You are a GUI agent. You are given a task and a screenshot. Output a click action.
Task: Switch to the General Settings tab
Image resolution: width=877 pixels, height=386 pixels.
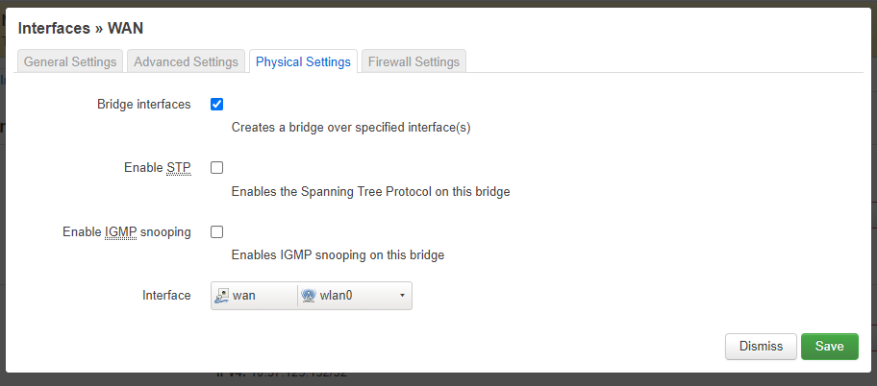coord(70,61)
